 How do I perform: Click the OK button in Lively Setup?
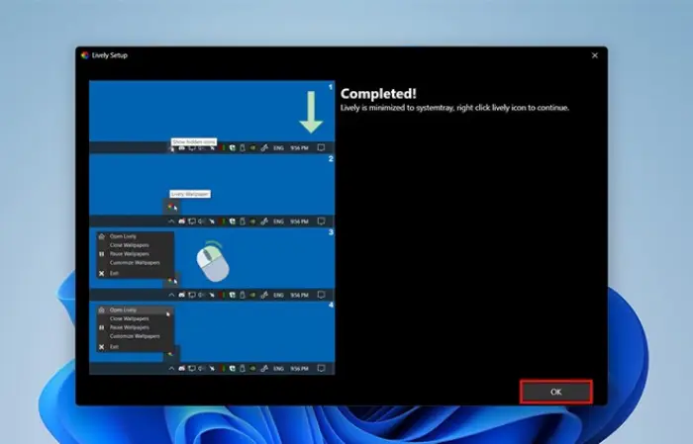click(x=556, y=392)
